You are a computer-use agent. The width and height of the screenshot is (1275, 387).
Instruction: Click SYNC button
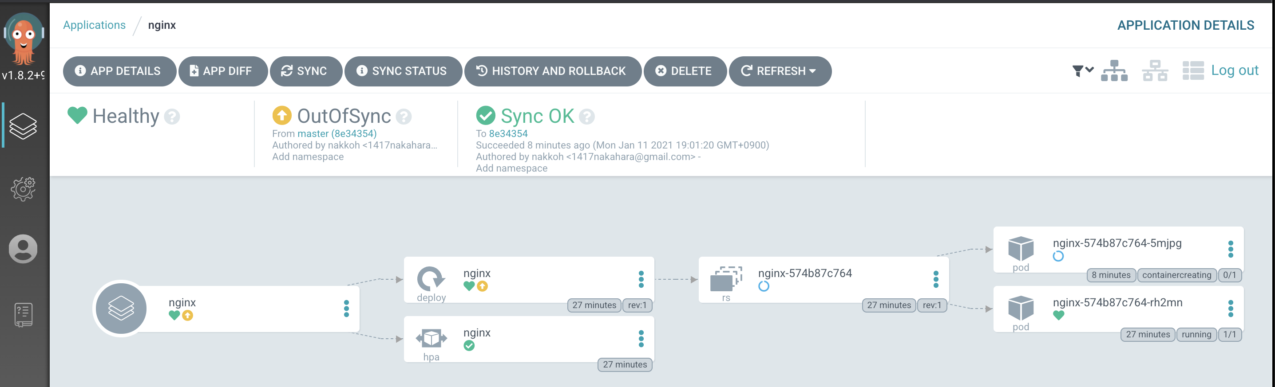306,71
